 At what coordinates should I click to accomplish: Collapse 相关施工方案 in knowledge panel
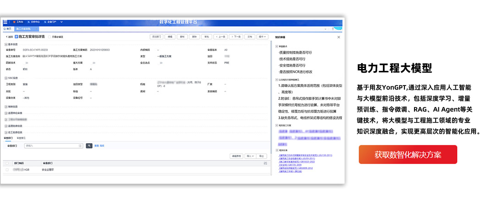pos(276,125)
